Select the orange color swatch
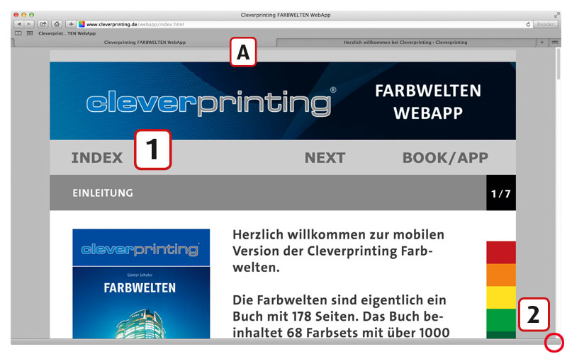Viewport: 567px width, 354px height. coord(501,275)
